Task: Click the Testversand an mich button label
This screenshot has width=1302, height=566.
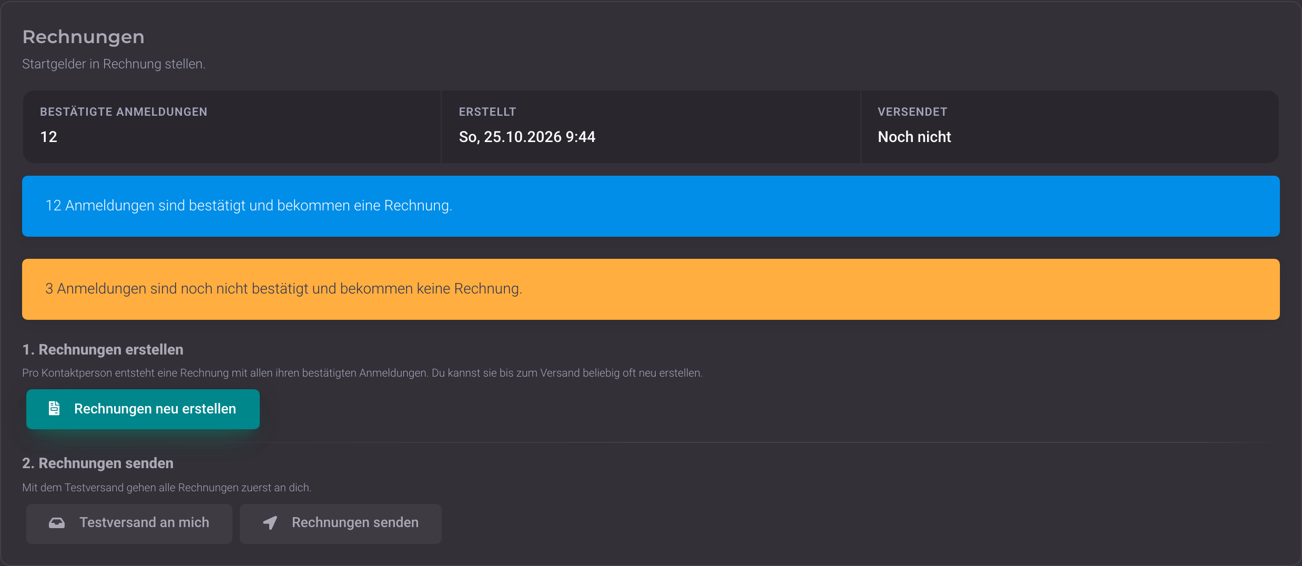Action: coord(144,522)
